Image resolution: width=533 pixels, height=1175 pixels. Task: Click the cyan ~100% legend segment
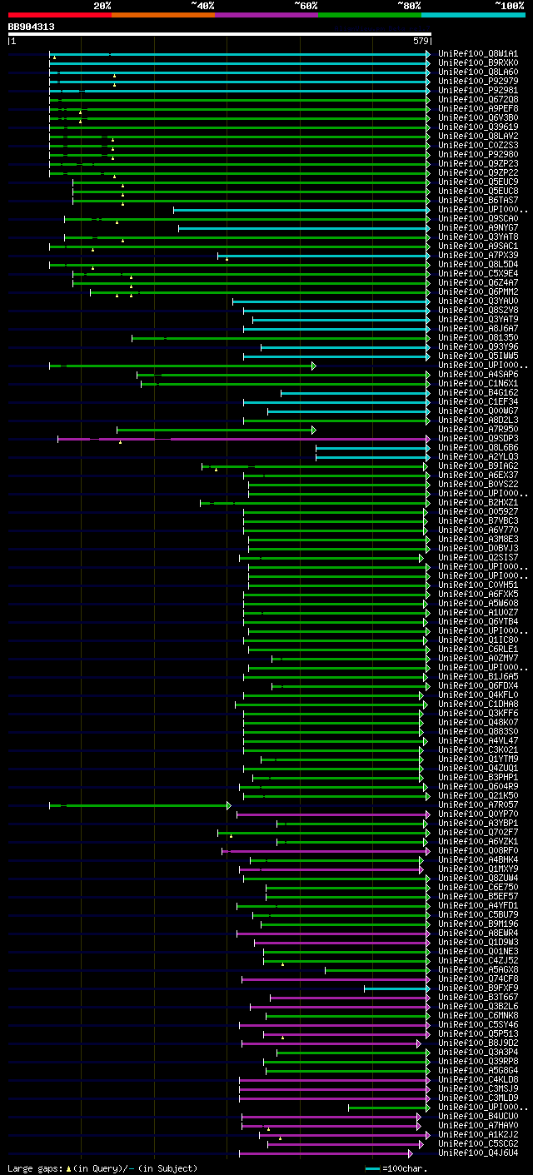coord(473,15)
